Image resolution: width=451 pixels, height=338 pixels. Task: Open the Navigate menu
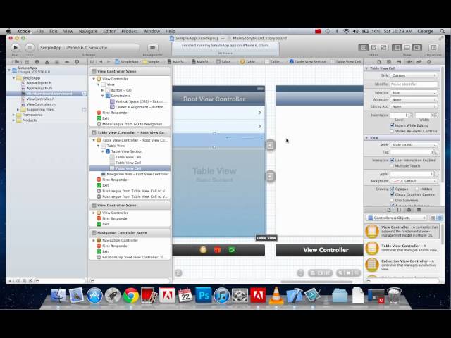pyautogui.click(x=88, y=31)
